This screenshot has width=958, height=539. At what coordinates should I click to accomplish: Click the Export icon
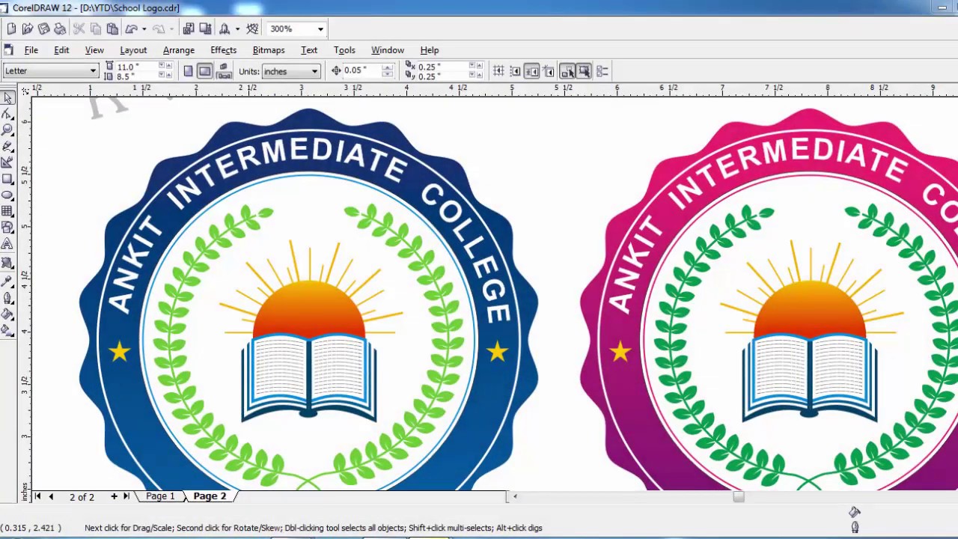[205, 28]
